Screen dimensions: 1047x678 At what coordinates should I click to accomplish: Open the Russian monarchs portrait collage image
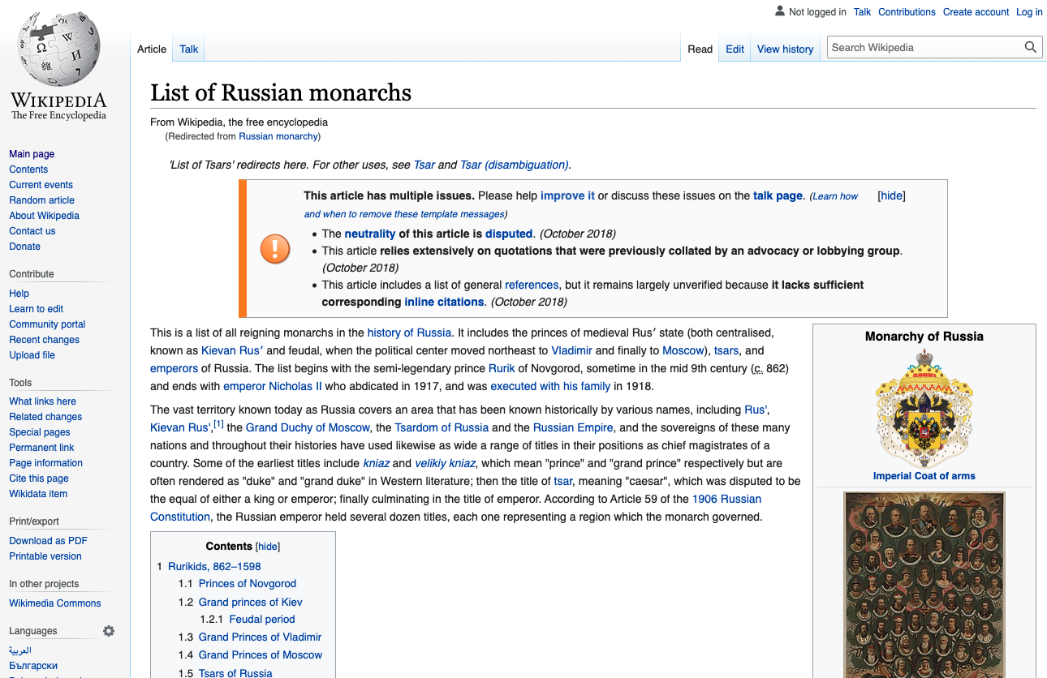pyautogui.click(x=924, y=585)
